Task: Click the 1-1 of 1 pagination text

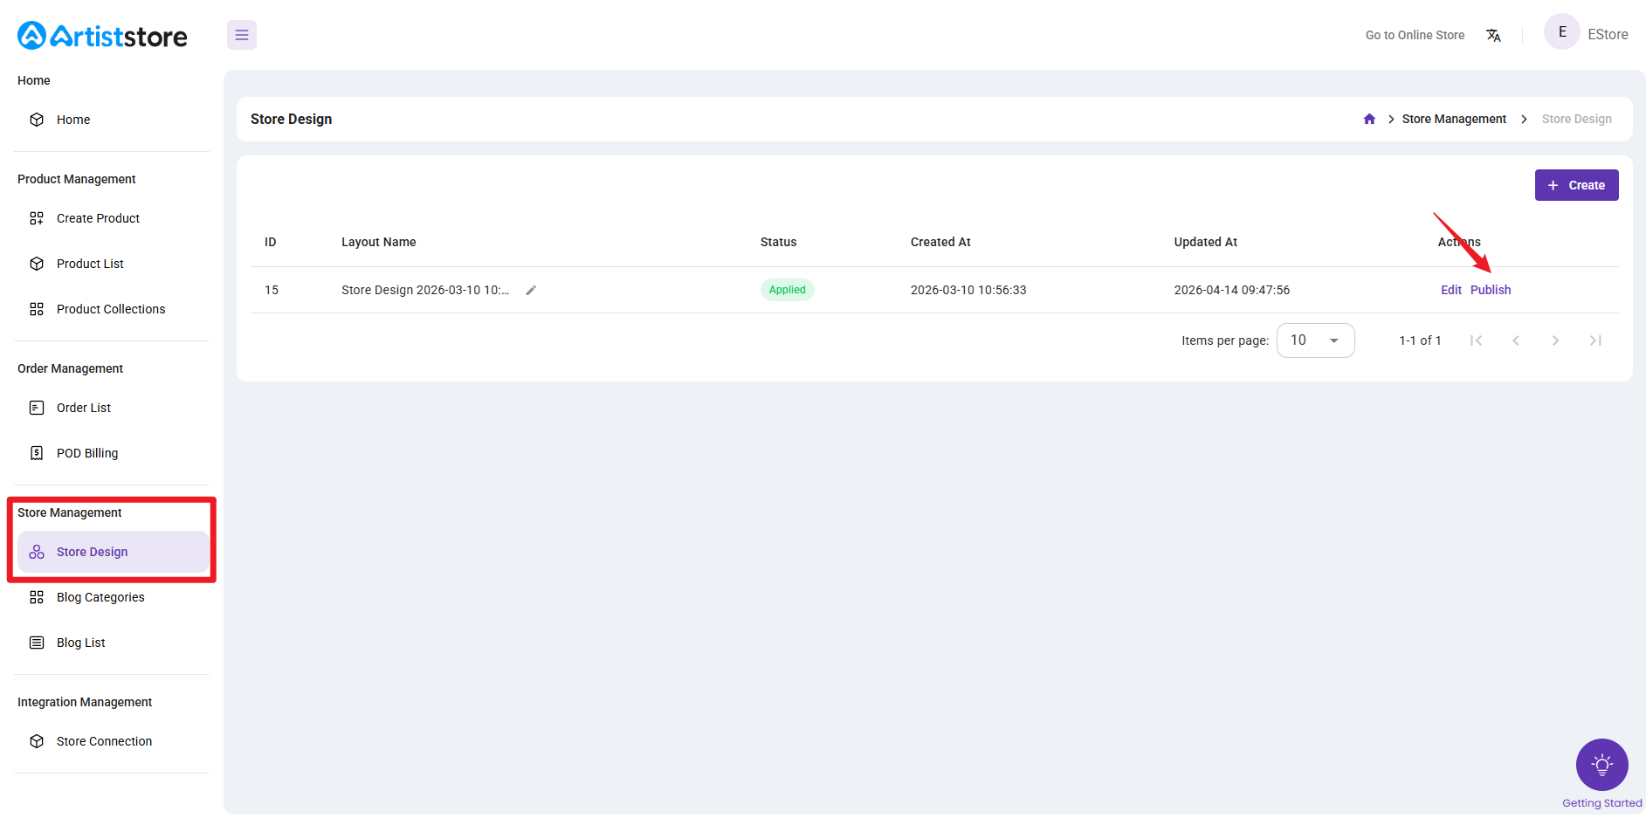Action: [x=1420, y=340]
